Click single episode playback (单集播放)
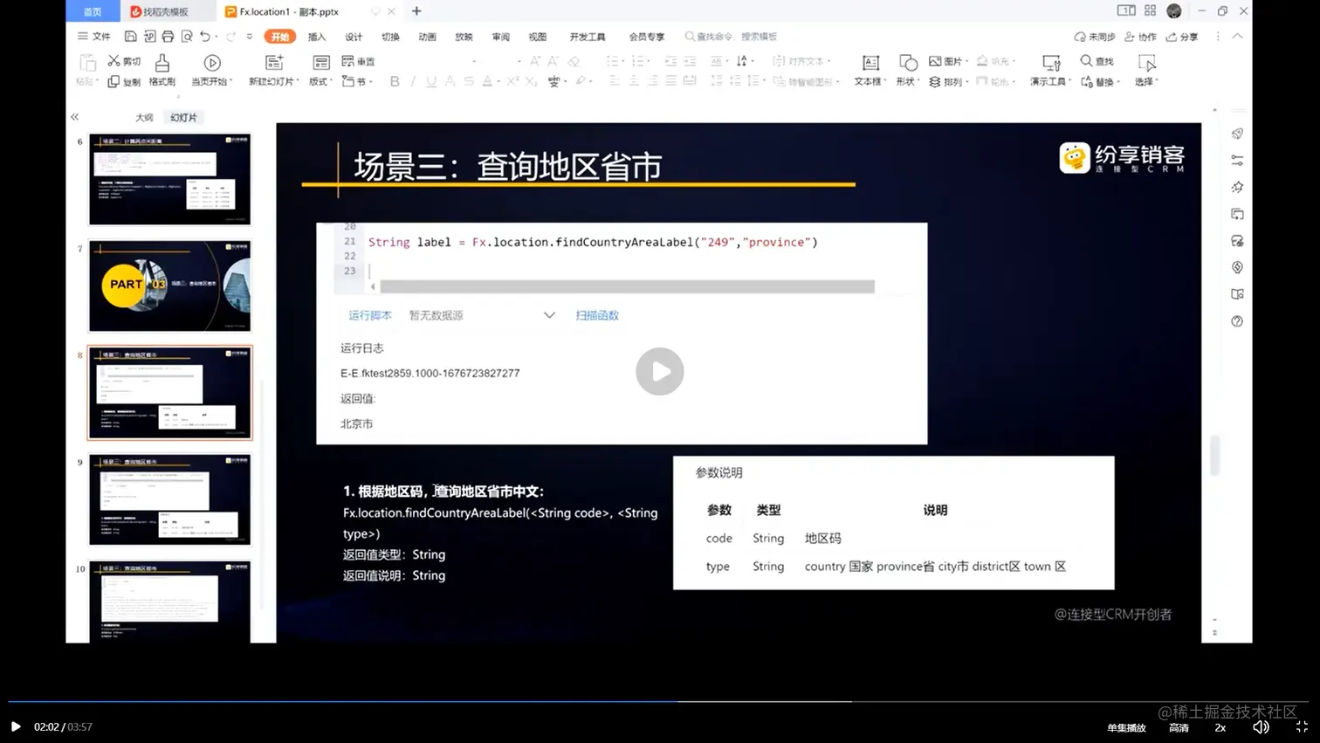Image resolution: width=1320 pixels, height=743 pixels. 1126,727
